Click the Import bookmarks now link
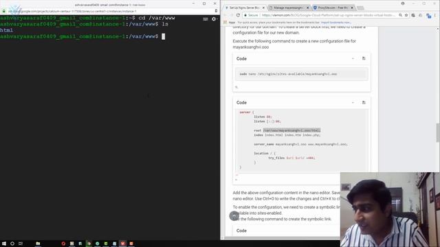 (x=336, y=23)
